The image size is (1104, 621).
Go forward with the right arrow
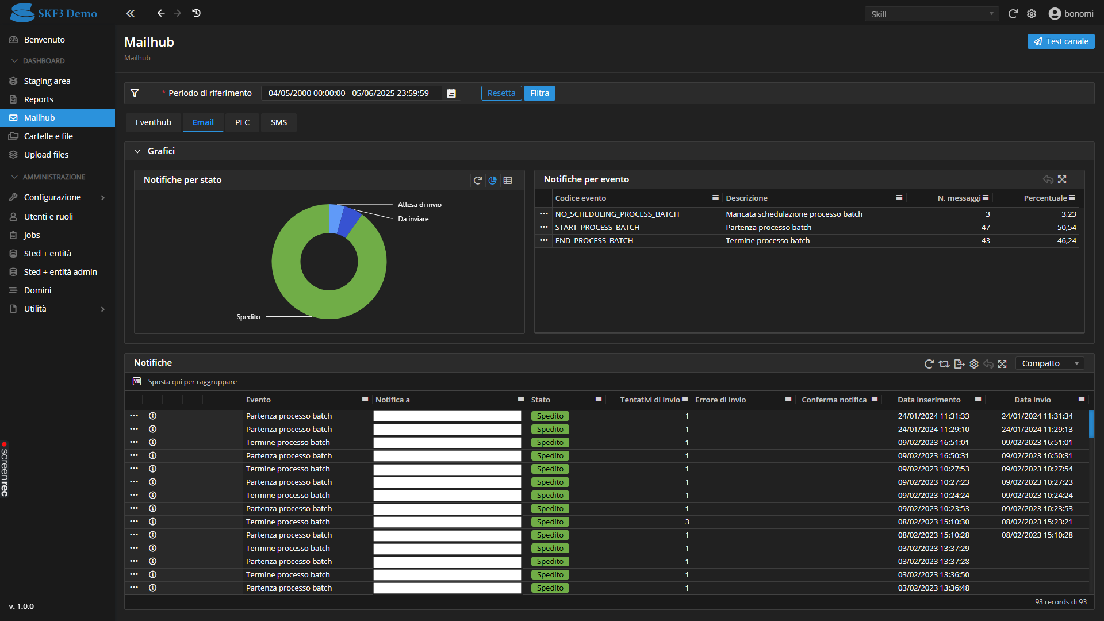(x=178, y=13)
